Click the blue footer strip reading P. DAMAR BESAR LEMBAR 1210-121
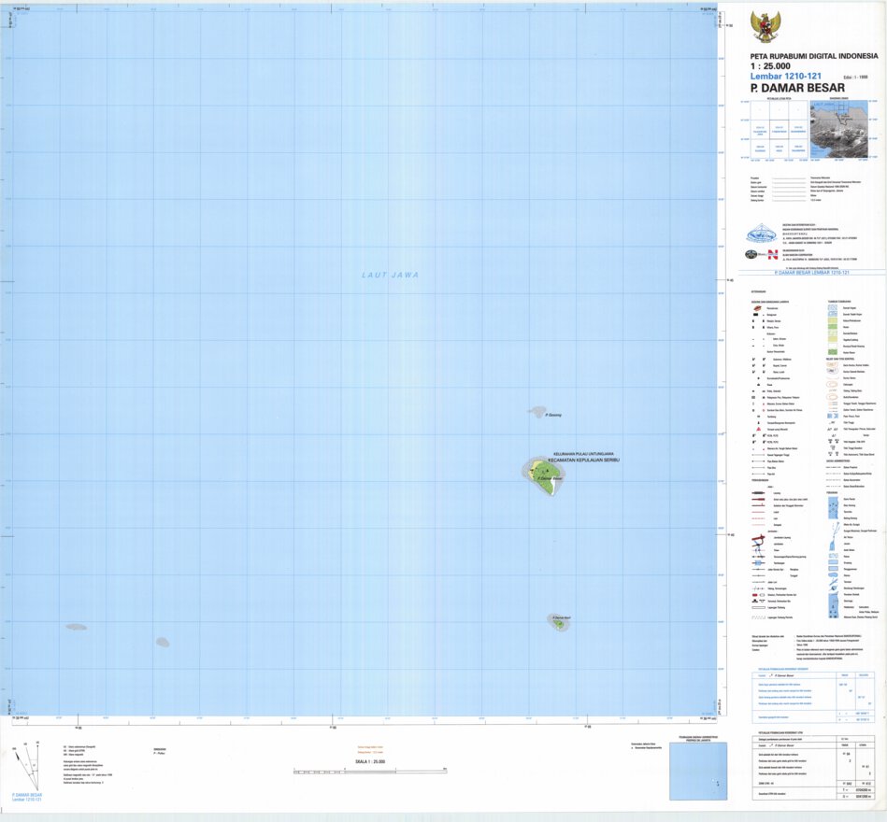 [x=812, y=273]
